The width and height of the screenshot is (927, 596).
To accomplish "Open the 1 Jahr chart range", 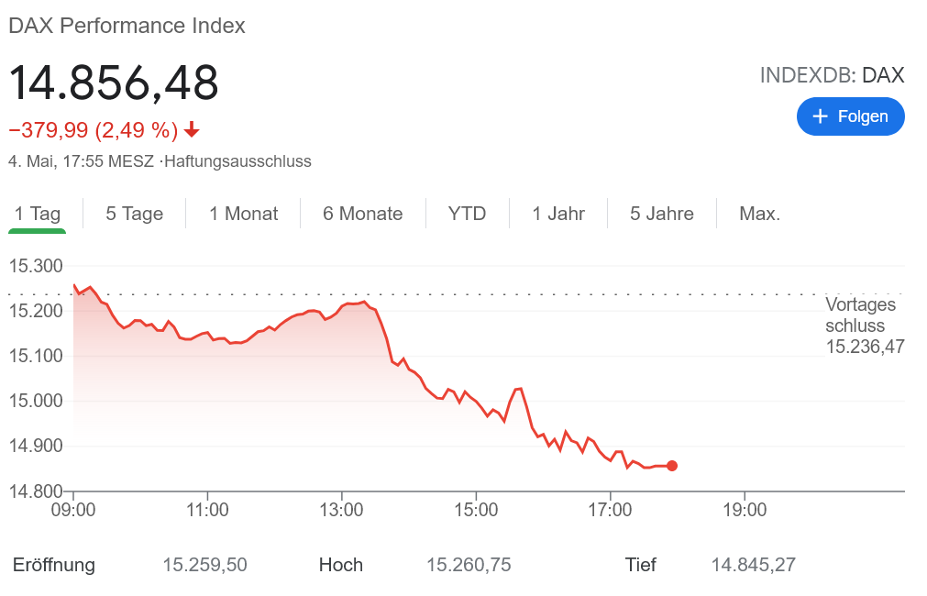I will (558, 214).
